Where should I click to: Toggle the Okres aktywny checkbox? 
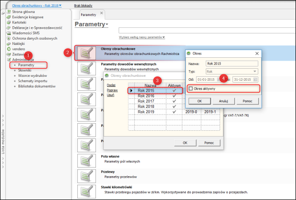pos(191,88)
